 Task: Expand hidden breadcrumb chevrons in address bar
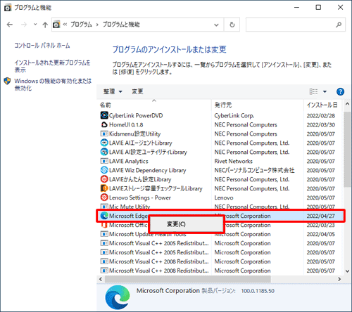pyautogui.click(x=65, y=25)
